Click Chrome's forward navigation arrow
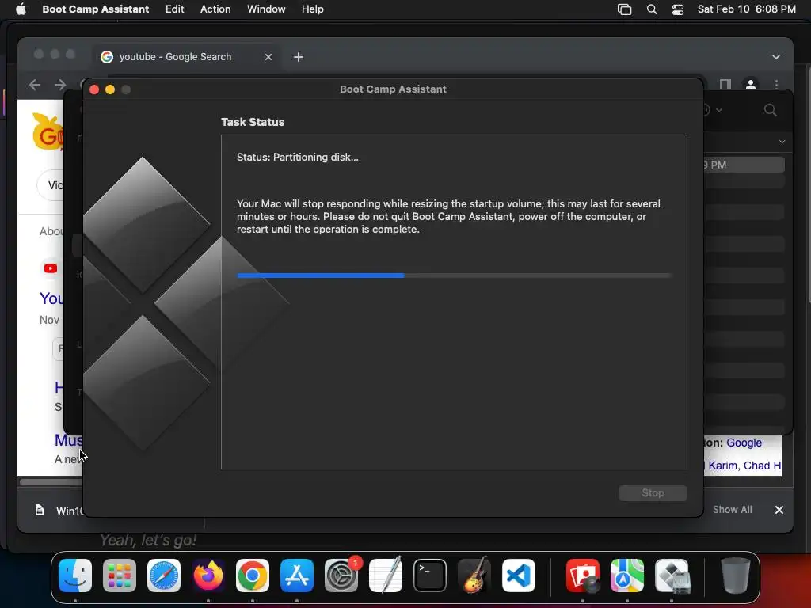Viewport: 811px width, 608px height. [x=60, y=84]
